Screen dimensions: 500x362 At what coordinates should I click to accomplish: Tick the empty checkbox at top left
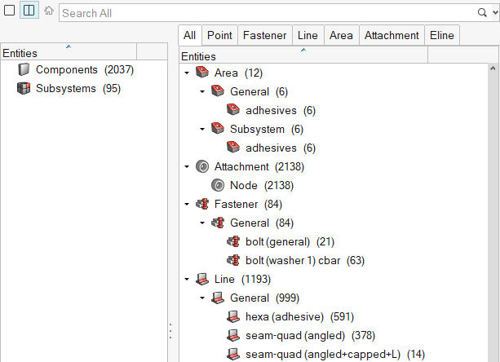9,11
